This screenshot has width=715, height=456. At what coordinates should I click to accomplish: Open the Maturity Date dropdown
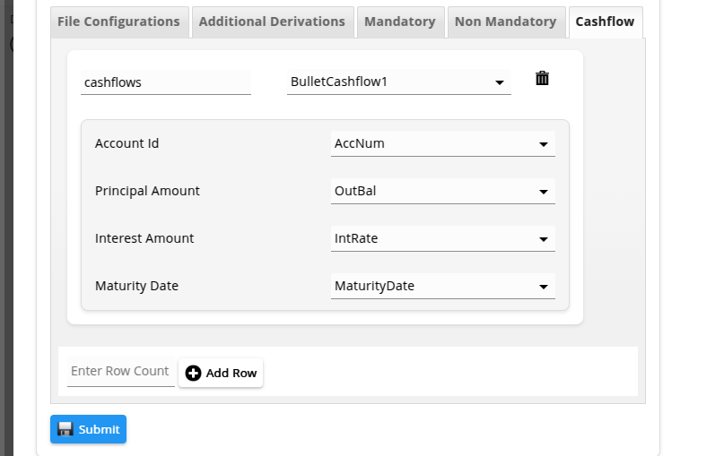tap(443, 286)
